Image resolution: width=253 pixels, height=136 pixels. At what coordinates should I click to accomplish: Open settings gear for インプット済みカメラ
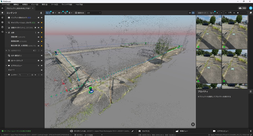[x=39, y=18]
